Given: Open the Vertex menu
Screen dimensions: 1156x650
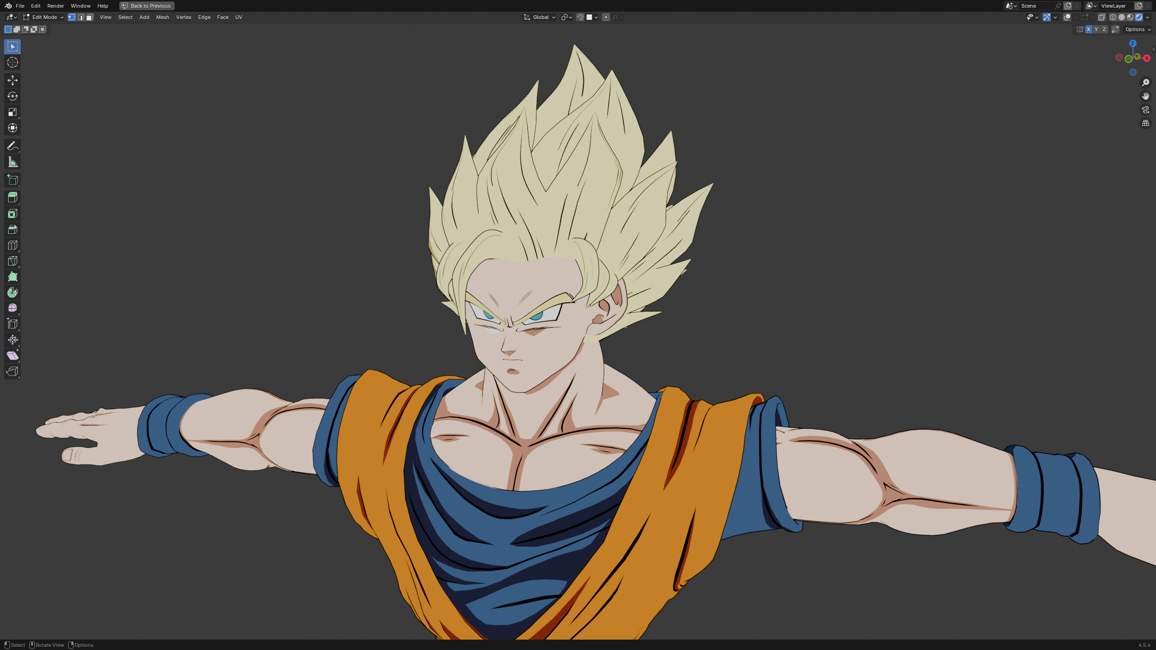Looking at the screenshot, I should click(184, 17).
